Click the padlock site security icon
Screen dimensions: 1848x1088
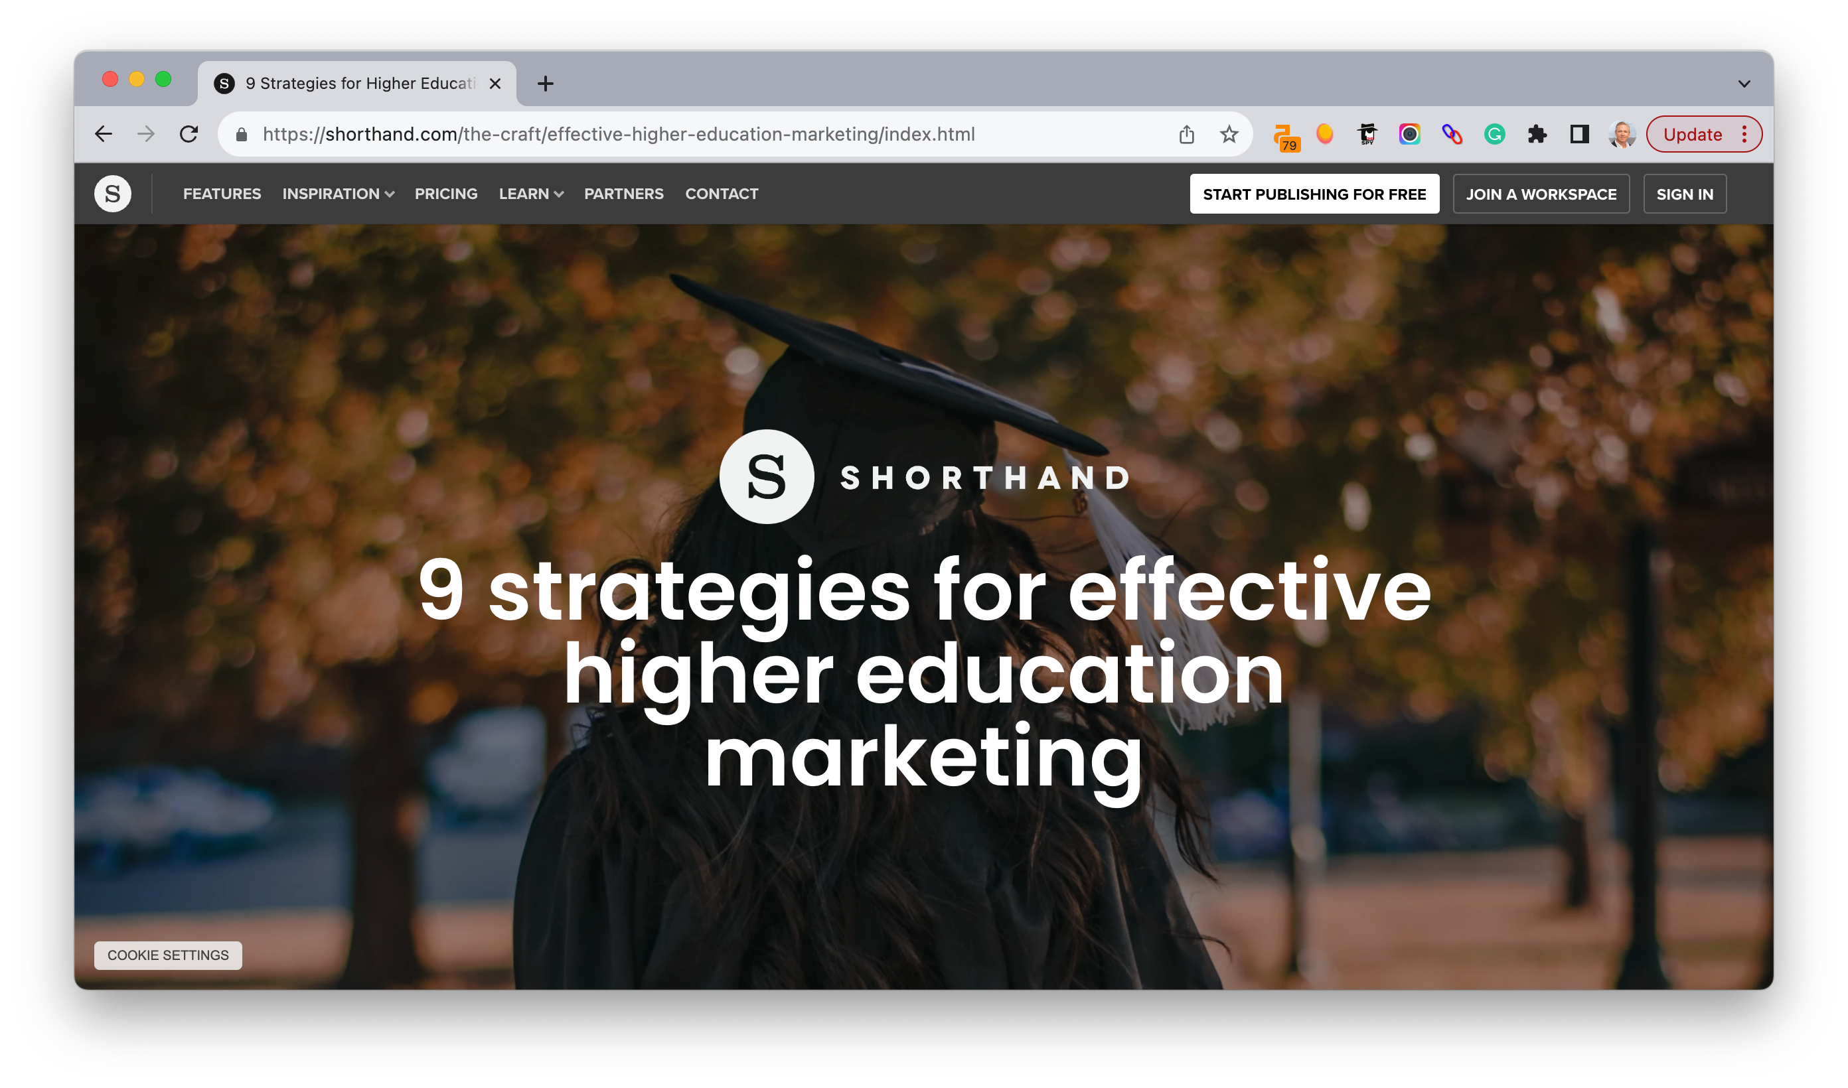(x=242, y=134)
